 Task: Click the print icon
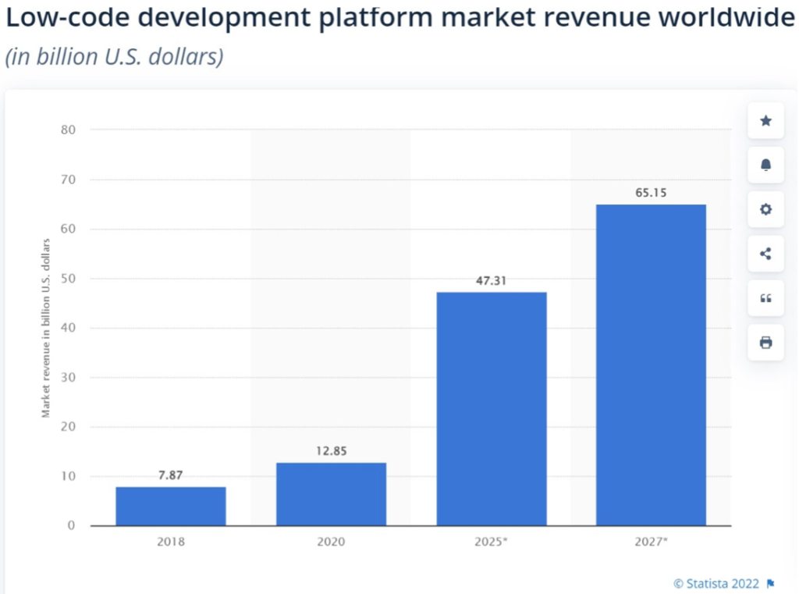[765, 343]
